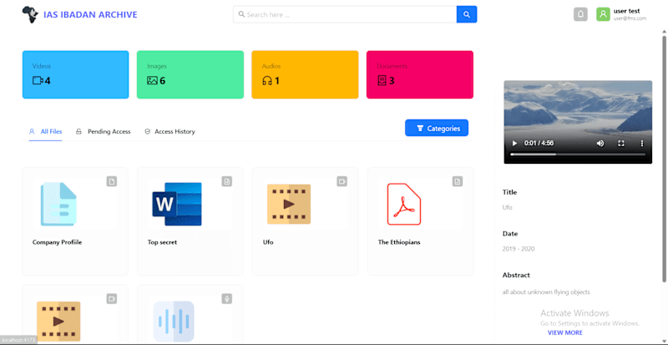
Task: Click the shield icon beside Access History
Action: click(148, 132)
